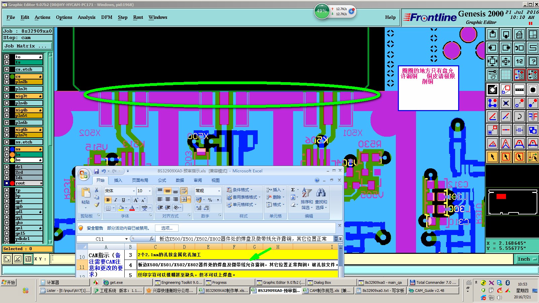Click the home view icon
This screenshot has height=303, width=539.
[519, 34]
